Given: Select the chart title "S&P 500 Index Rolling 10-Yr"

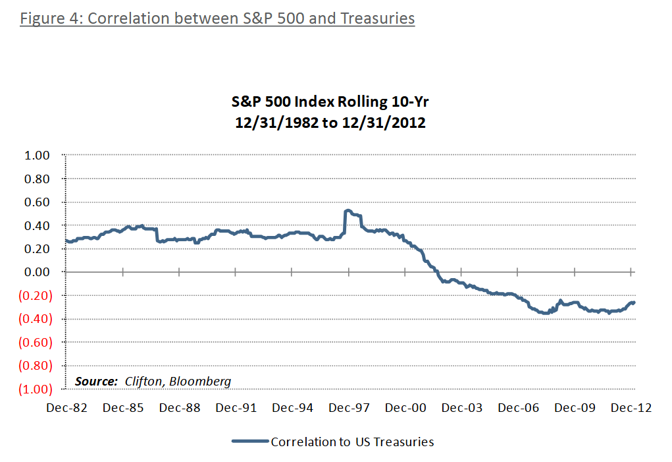Looking at the screenshot, I should pos(331,102).
